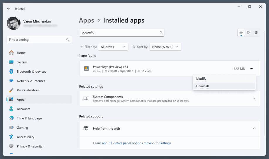This screenshot has width=269, height=159.
Task: Open the Control panel options learn link
Action: pyautogui.click(x=132, y=143)
